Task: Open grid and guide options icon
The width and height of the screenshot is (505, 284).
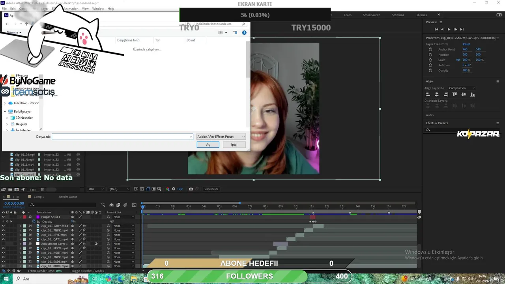Action: [159, 189]
